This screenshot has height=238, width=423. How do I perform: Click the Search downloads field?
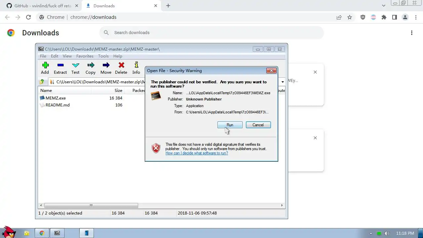pyautogui.click(x=211, y=32)
